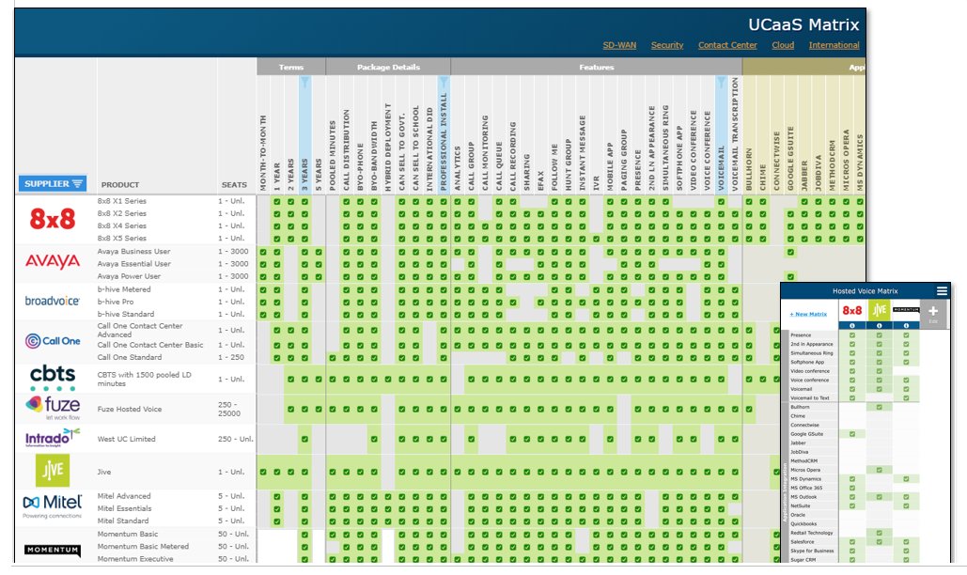Open info icon under Jive in Hosted Voice Matrix
This screenshot has height=575, width=967.
(880, 325)
